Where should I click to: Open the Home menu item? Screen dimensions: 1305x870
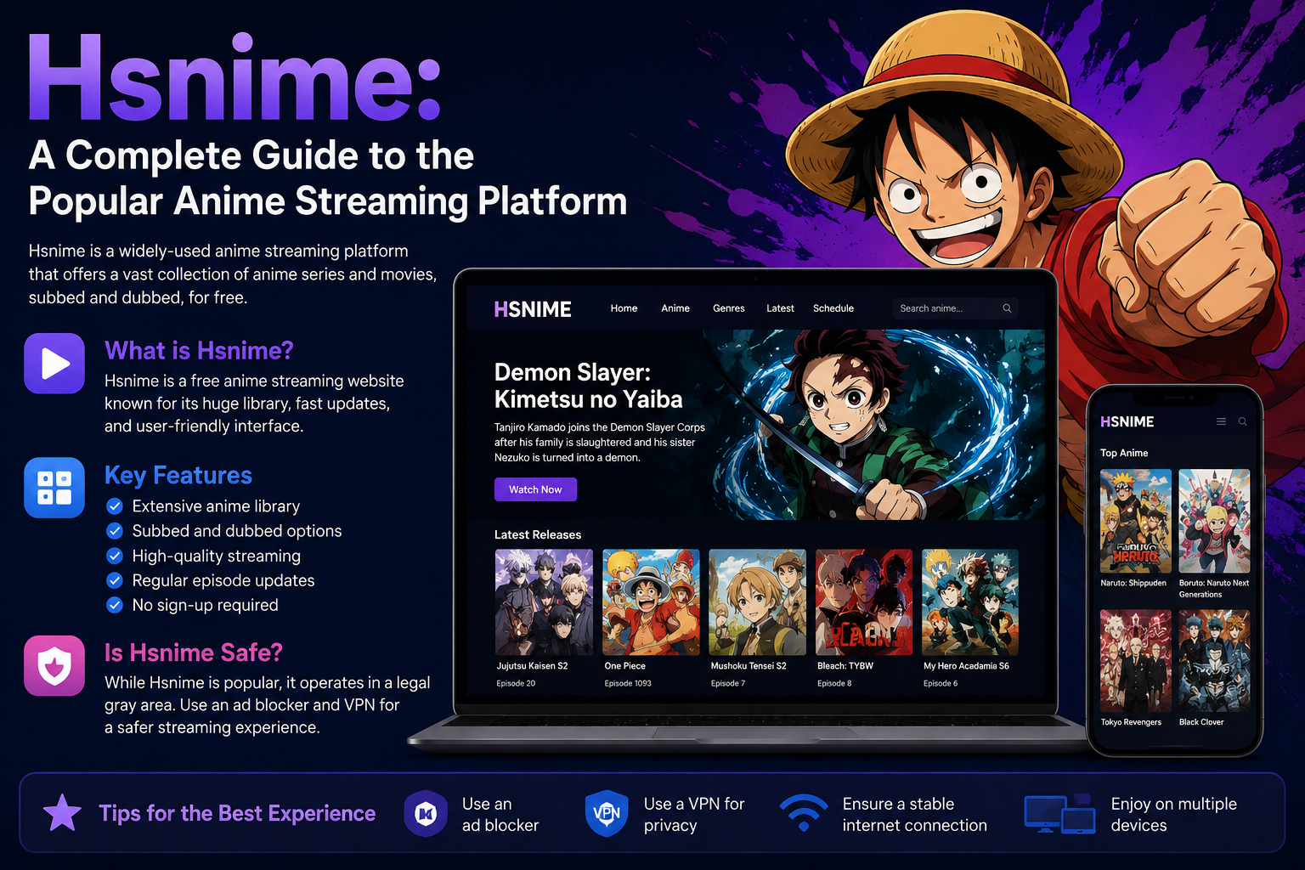pyautogui.click(x=624, y=308)
